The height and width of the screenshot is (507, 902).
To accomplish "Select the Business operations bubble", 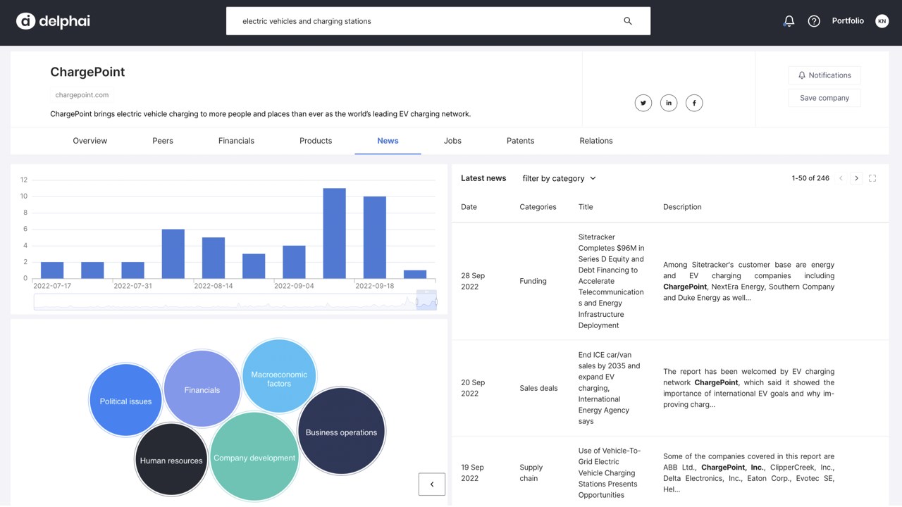I will pyautogui.click(x=341, y=432).
